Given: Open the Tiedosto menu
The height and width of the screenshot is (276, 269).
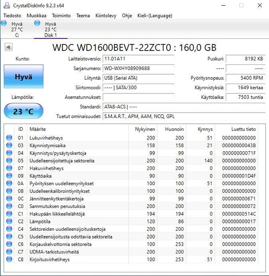Looking at the screenshot, I should (x=12, y=15).
